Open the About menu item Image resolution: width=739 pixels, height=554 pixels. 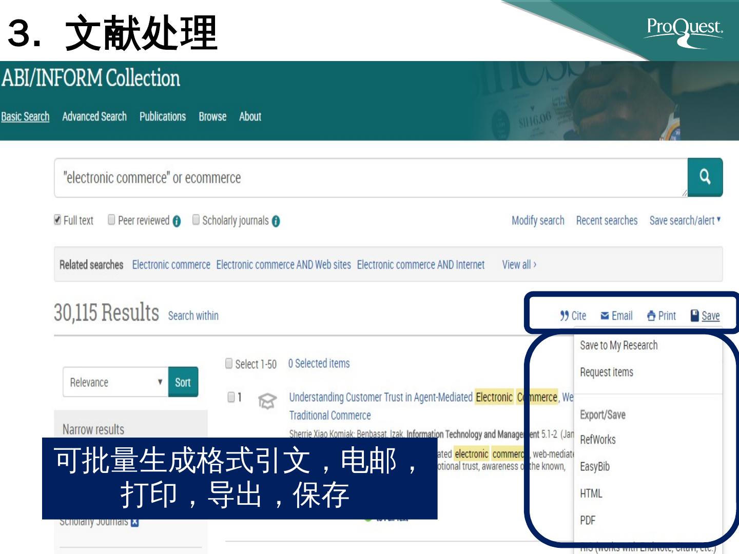pyautogui.click(x=250, y=116)
